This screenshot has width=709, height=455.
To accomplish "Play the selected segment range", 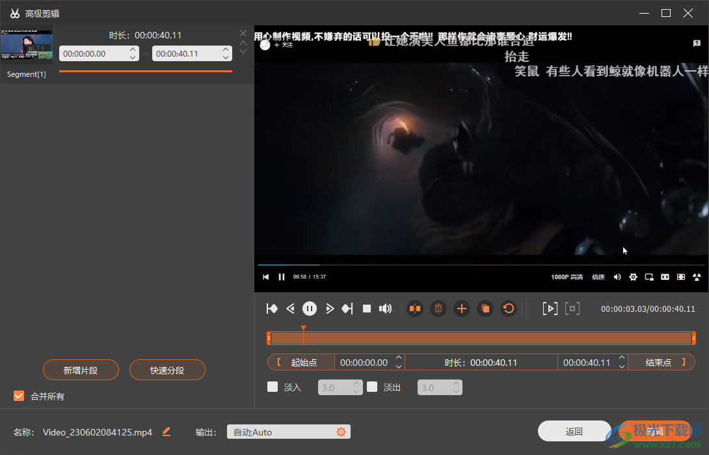I will click(550, 309).
